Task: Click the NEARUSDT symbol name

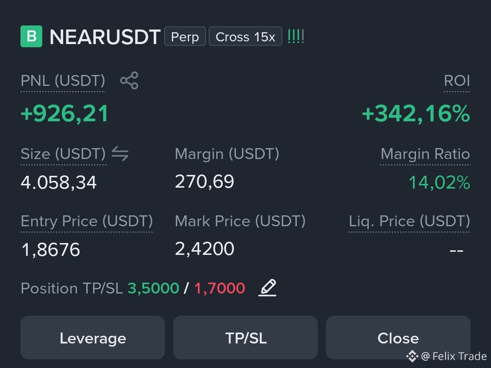Action: [105, 37]
